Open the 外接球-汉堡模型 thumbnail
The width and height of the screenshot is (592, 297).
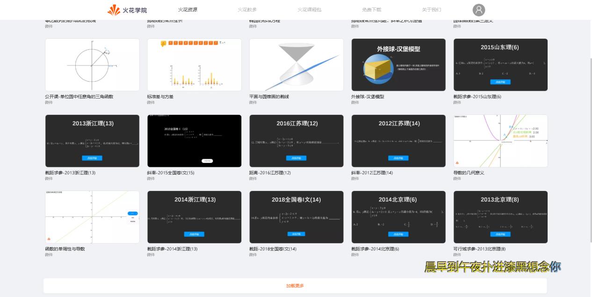(x=398, y=64)
